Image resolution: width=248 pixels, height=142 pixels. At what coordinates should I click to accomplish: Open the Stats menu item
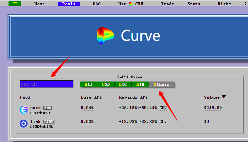click(194, 4)
